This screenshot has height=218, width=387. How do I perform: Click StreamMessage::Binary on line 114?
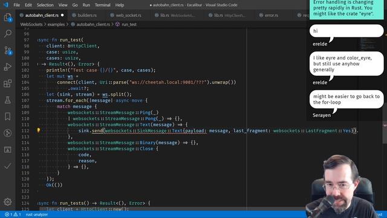pos(128,143)
